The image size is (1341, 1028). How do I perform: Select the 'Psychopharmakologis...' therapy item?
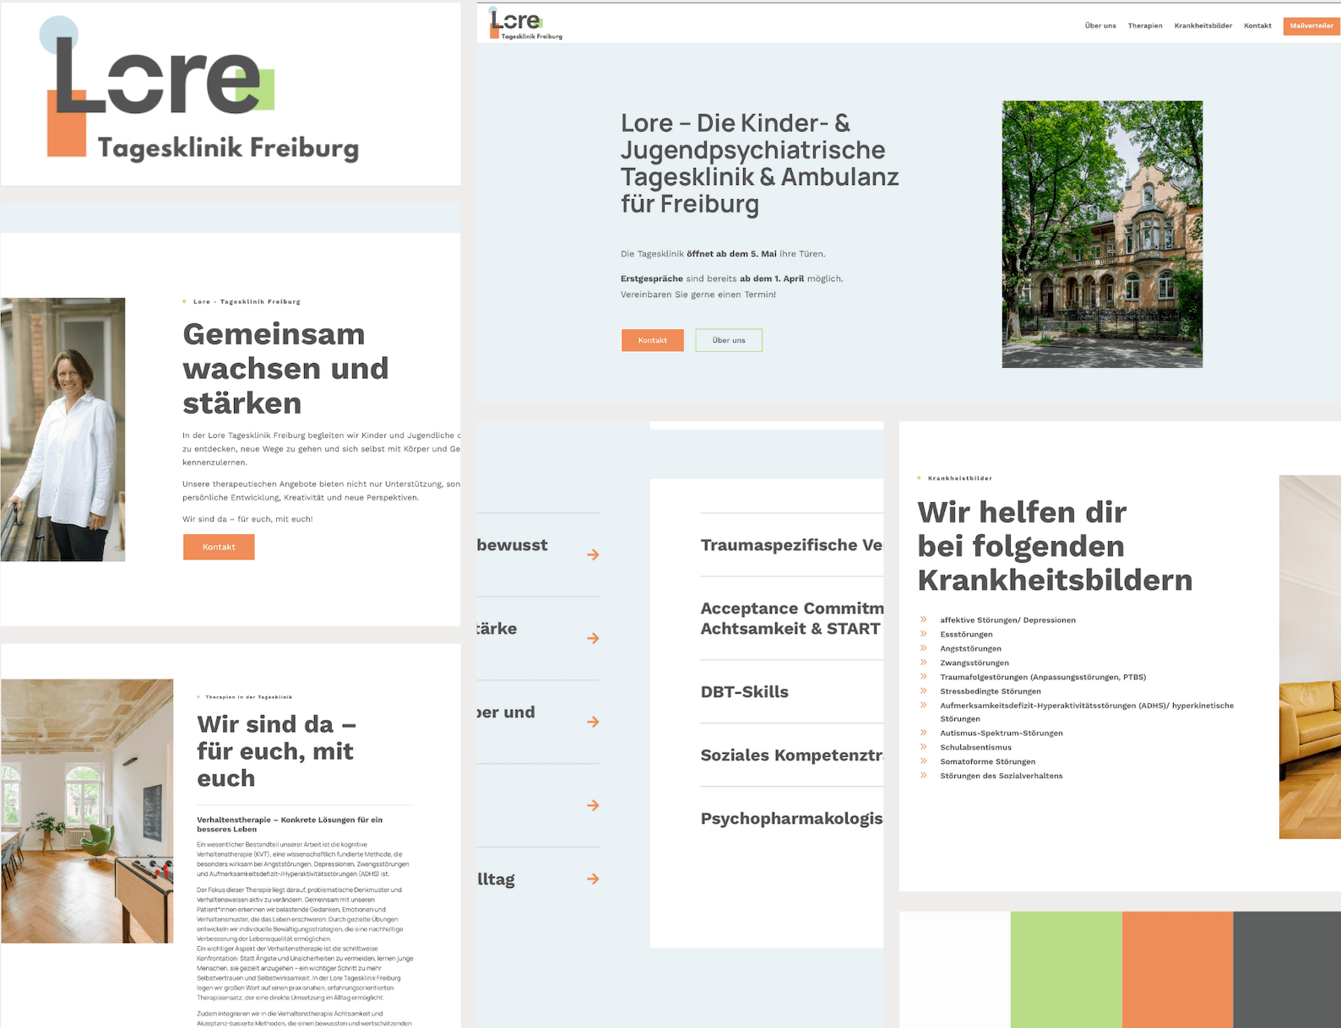point(792,819)
